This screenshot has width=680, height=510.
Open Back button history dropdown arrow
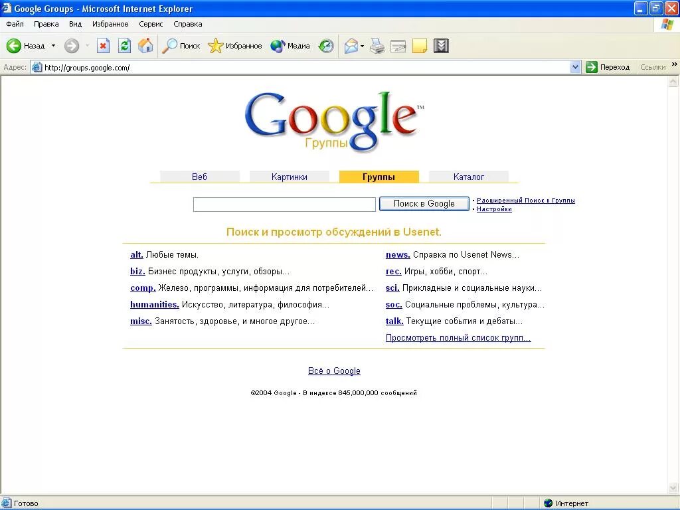[53, 46]
